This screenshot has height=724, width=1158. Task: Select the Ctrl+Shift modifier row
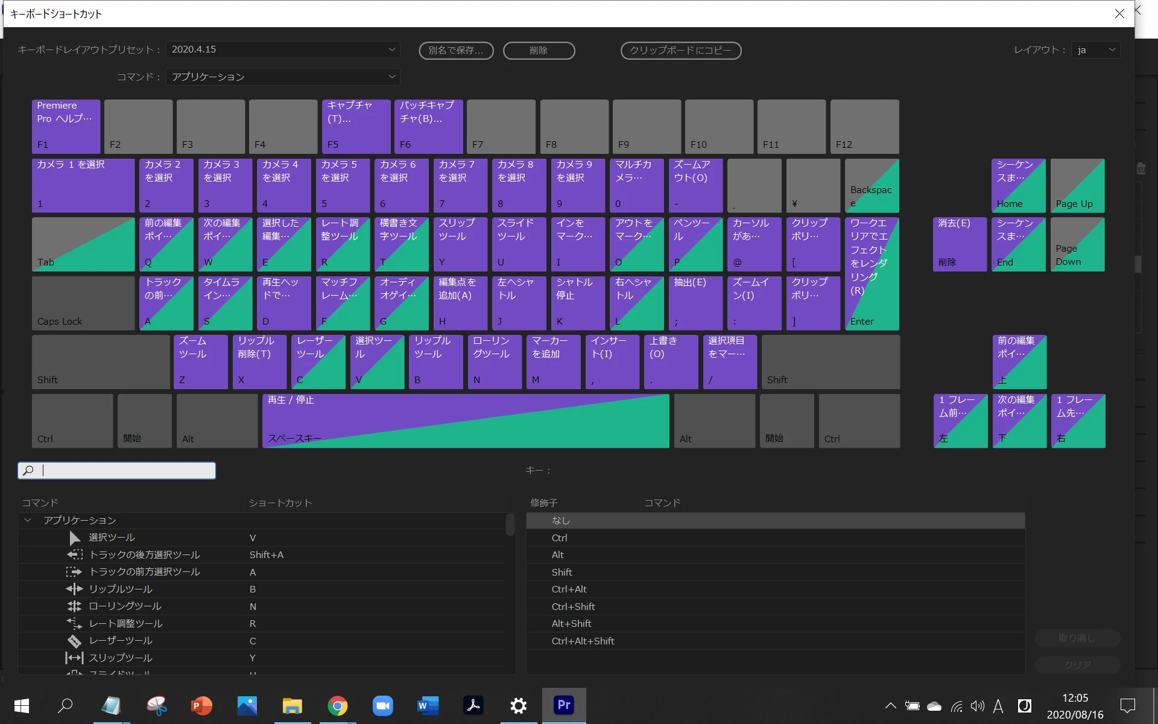573,606
